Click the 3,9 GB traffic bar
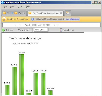 click(36, 84)
